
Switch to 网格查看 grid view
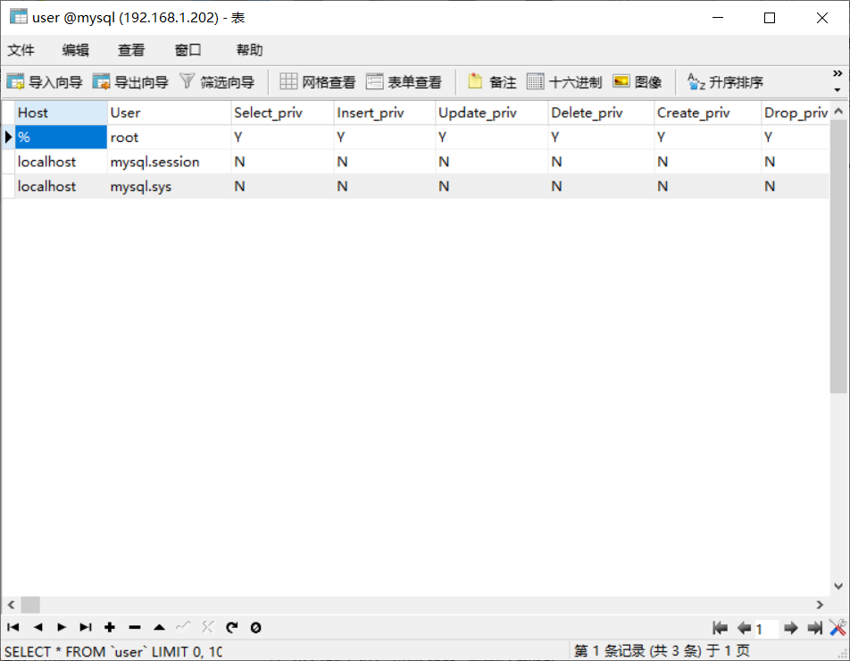click(x=318, y=82)
